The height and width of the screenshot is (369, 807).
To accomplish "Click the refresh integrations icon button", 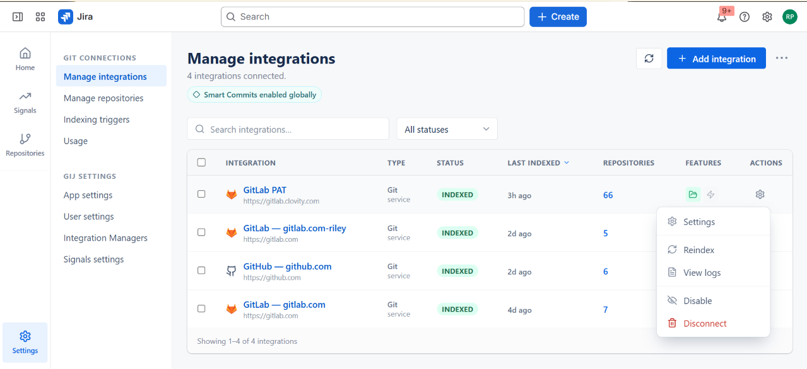I will pos(649,59).
